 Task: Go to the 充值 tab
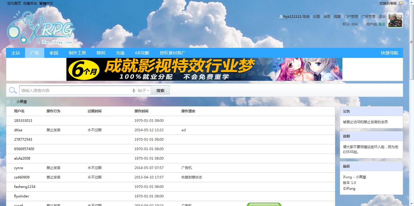pos(120,53)
